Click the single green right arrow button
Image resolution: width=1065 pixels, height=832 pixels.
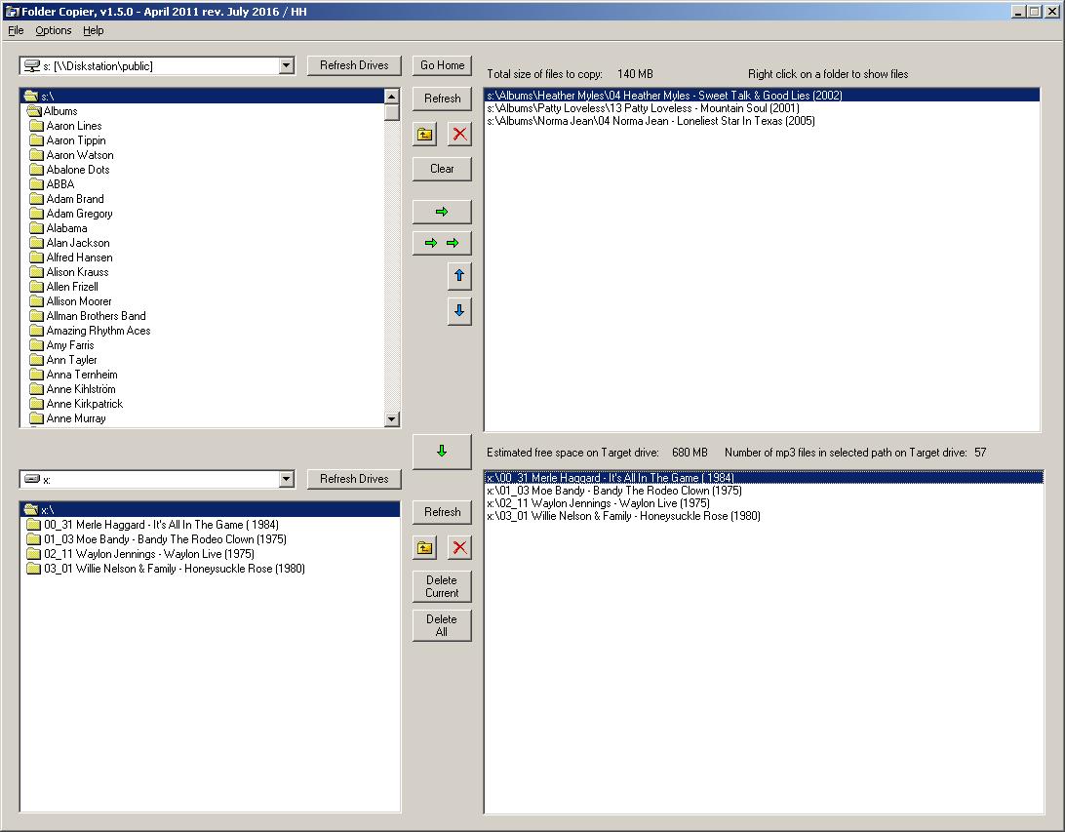point(442,212)
